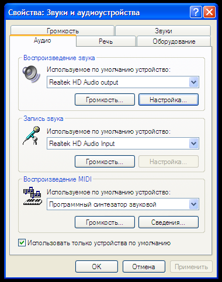
Task: Toggle 'Использовать только устройства по умолчанию' checkbox
Action: [22, 243]
